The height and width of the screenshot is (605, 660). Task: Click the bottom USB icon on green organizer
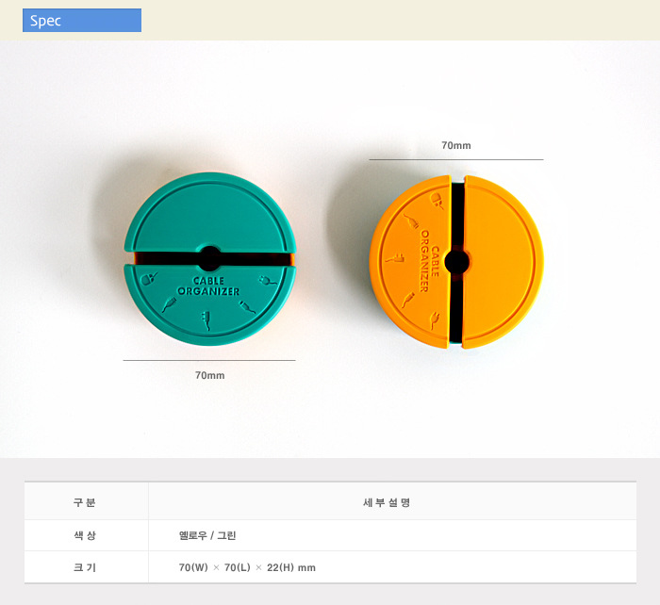tap(207, 319)
